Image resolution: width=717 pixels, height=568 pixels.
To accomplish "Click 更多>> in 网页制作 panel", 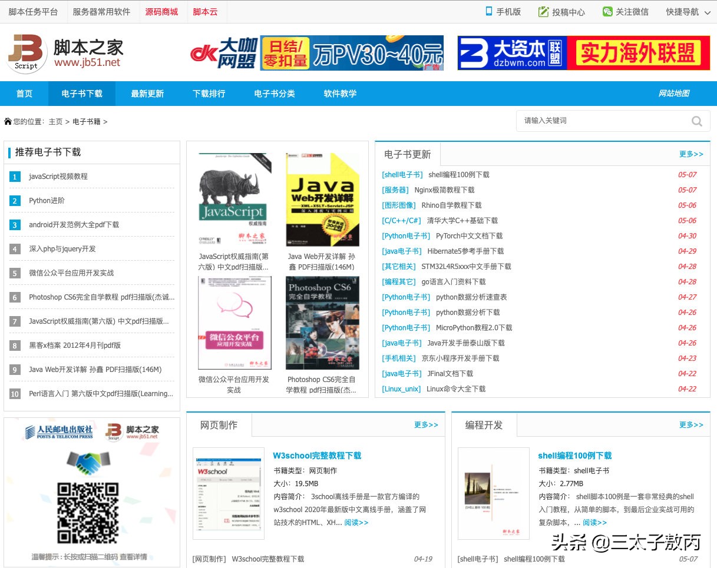I will pyautogui.click(x=426, y=425).
